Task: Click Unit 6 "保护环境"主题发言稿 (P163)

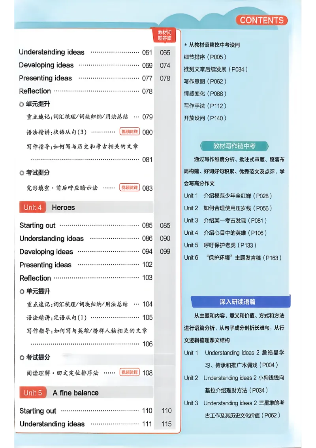Action: pyautogui.click(x=233, y=258)
